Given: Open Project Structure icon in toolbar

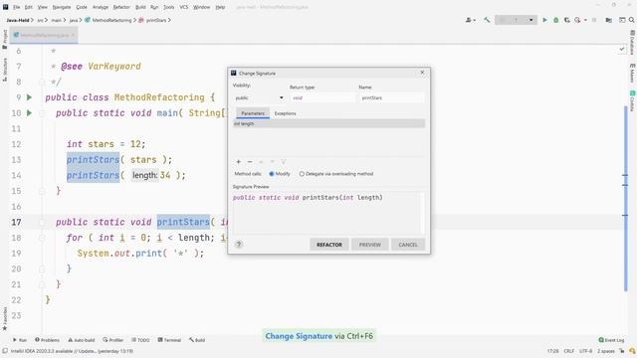Looking at the screenshot, I should (x=608, y=20).
